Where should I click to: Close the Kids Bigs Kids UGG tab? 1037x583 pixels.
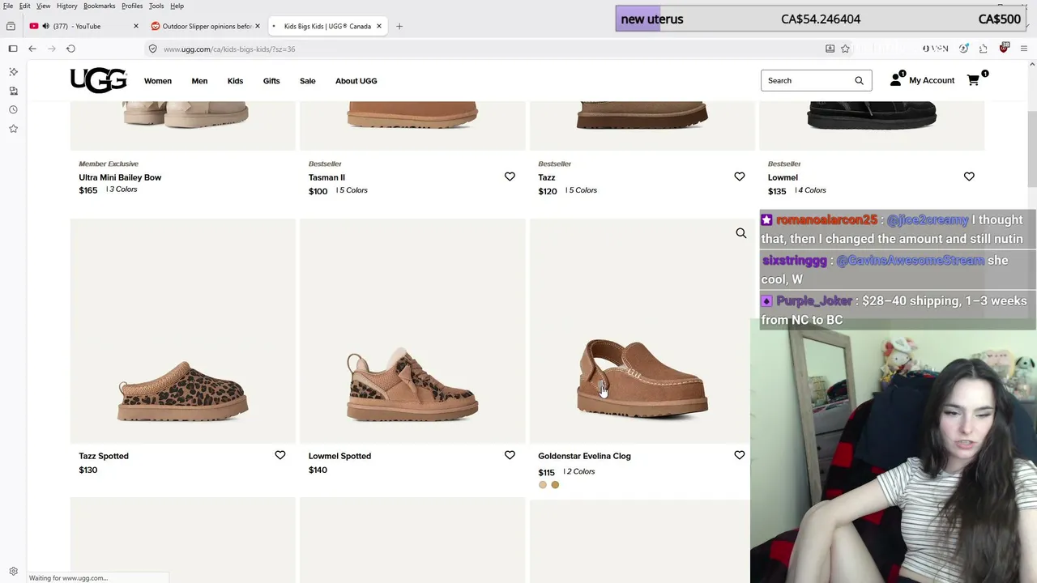pyautogui.click(x=378, y=26)
